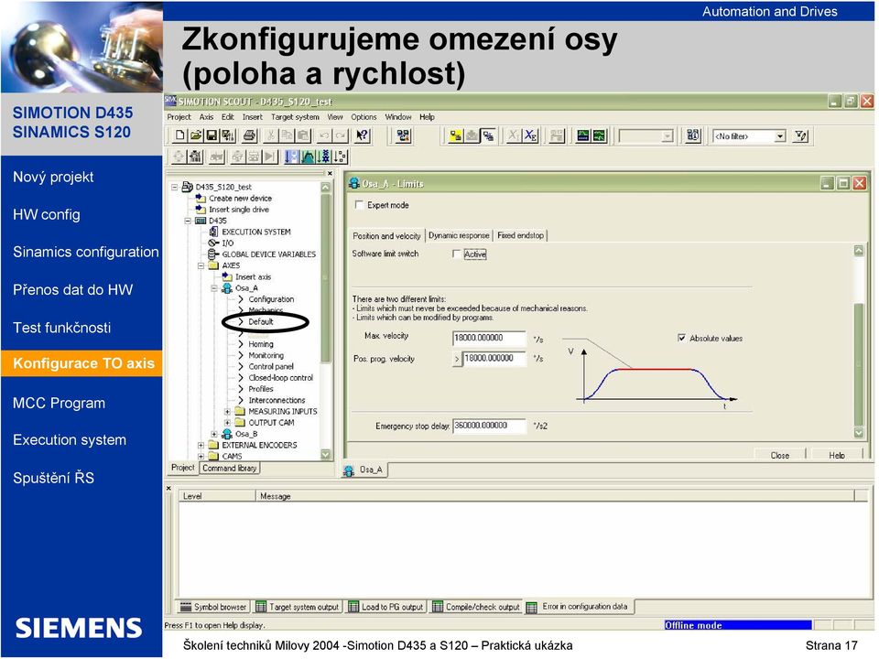
Task: Uncheck the Absolute values checkbox
Action: 681,338
